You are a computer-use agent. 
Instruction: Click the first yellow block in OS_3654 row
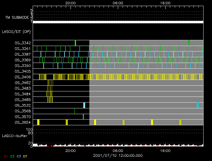tap(38, 122)
